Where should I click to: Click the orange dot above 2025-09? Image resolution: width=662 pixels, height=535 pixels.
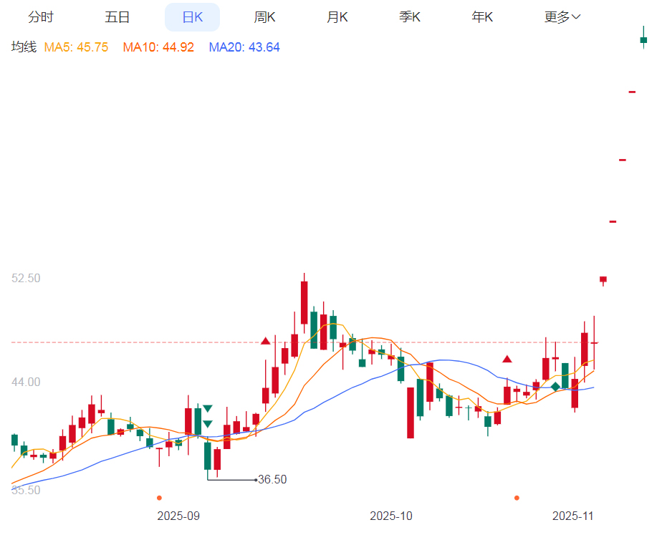pos(159,498)
